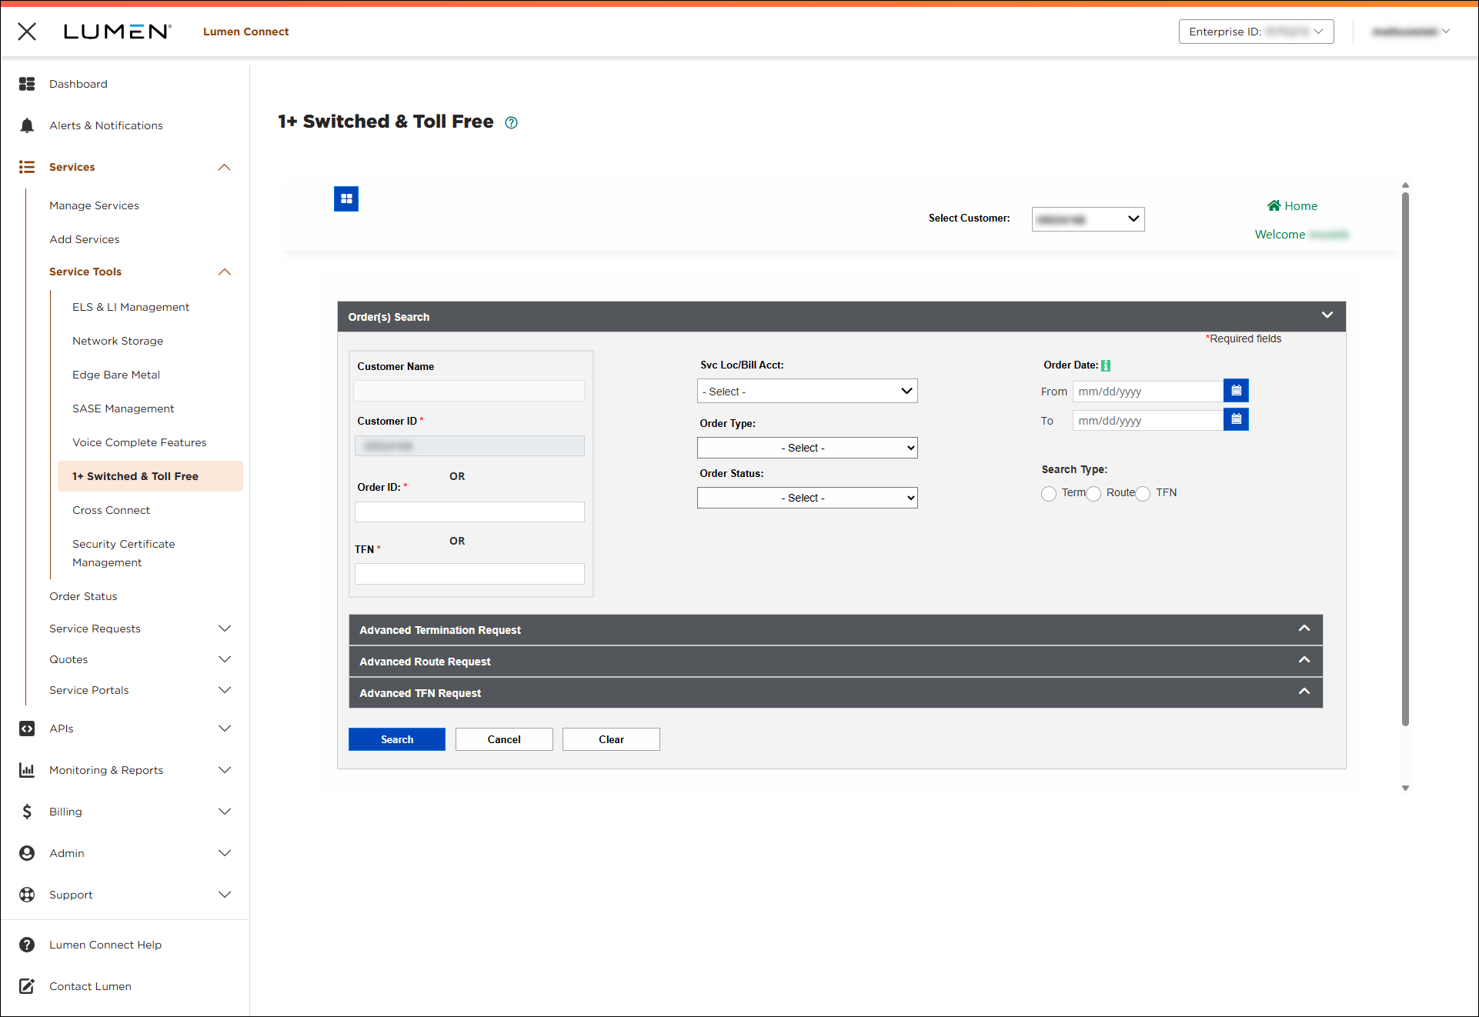The height and width of the screenshot is (1017, 1479).
Task: Click the vertical scrollbar of the panel
Action: point(1405,459)
